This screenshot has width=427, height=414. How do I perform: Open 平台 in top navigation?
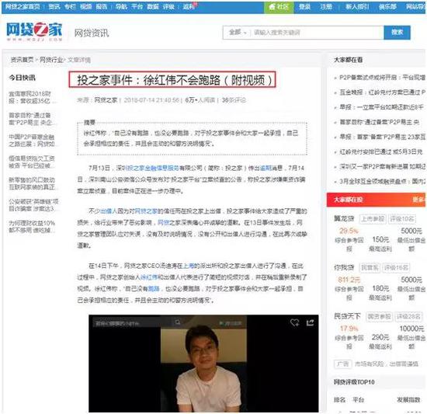[x=137, y=6]
